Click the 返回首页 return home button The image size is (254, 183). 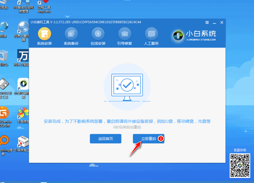(105, 139)
